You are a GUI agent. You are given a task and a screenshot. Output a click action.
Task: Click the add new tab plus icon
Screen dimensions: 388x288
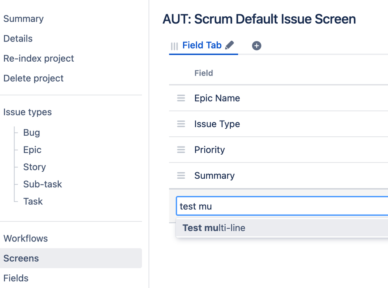(x=256, y=46)
